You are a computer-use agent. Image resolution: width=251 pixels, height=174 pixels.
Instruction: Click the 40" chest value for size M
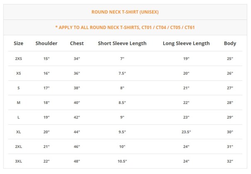[x=77, y=103]
